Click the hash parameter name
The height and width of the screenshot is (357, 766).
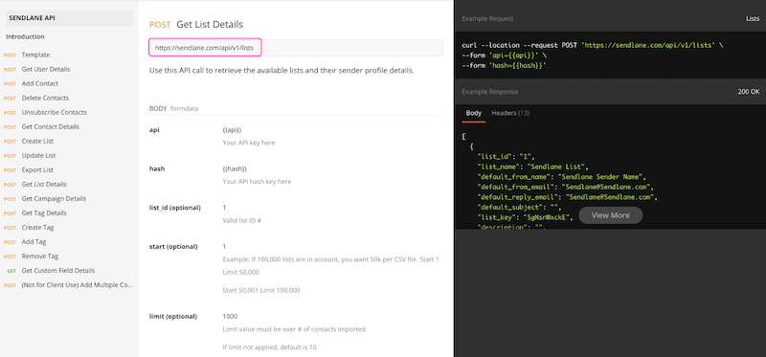point(157,168)
